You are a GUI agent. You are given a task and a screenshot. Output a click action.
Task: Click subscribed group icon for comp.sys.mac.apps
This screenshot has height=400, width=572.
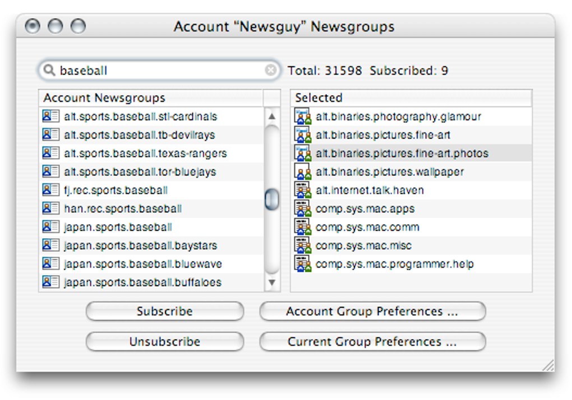coord(303,208)
